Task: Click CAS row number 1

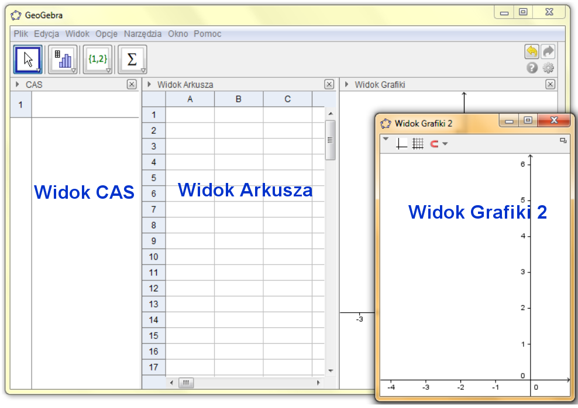Action: point(20,105)
